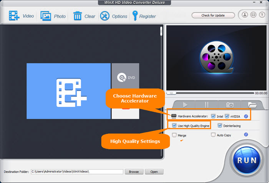Toggle the Intel hardware accelerator checkbox
The image size is (269, 183).
click(213, 116)
